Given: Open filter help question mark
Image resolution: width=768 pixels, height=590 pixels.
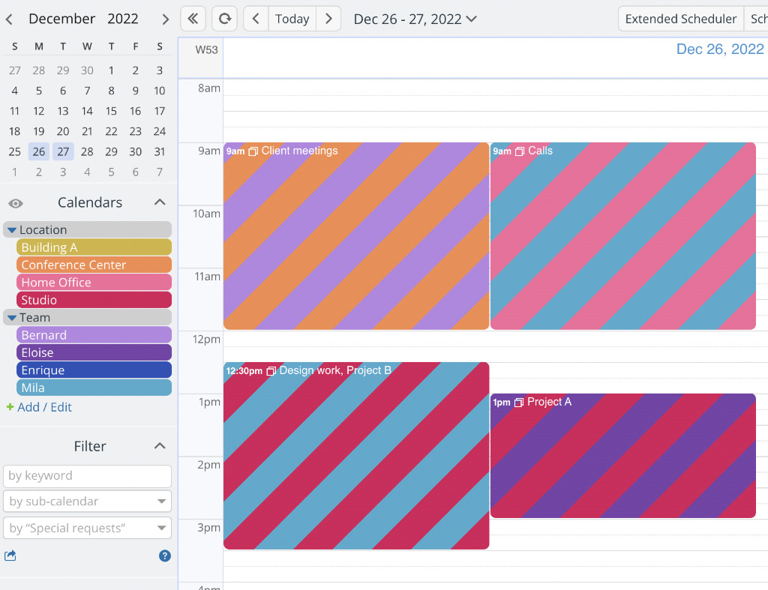Looking at the screenshot, I should [165, 556].
